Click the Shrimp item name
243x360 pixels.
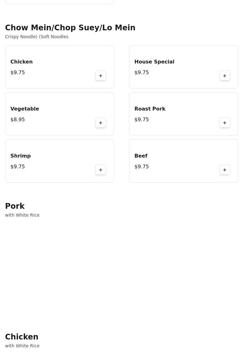click(x=21, y=156)
